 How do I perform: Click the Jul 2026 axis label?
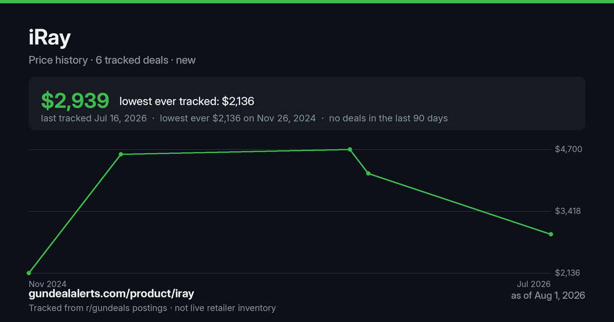coord(534,284)
